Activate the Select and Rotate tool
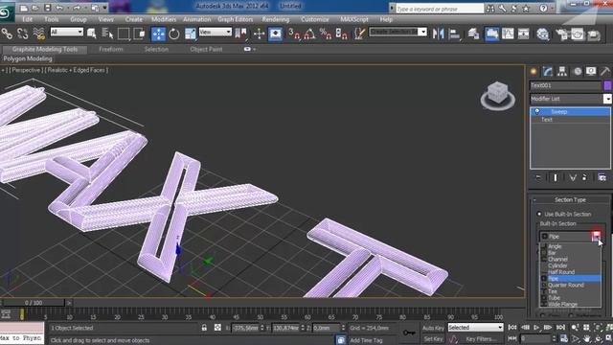 tap(174, 34)
